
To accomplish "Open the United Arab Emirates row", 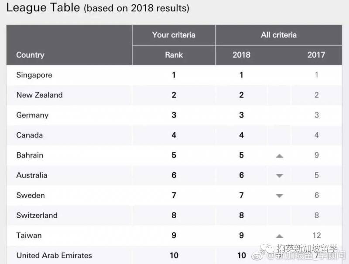I will [54, 255].
